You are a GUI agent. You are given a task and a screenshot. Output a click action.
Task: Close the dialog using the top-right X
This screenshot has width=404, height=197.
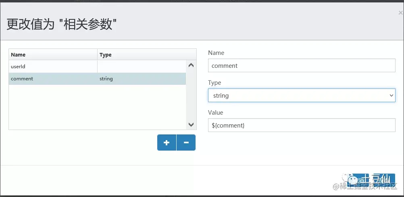[400, 13]
